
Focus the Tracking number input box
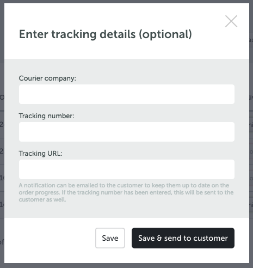point(127,132)
